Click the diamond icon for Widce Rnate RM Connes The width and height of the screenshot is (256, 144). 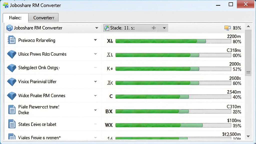click(11, 96)
